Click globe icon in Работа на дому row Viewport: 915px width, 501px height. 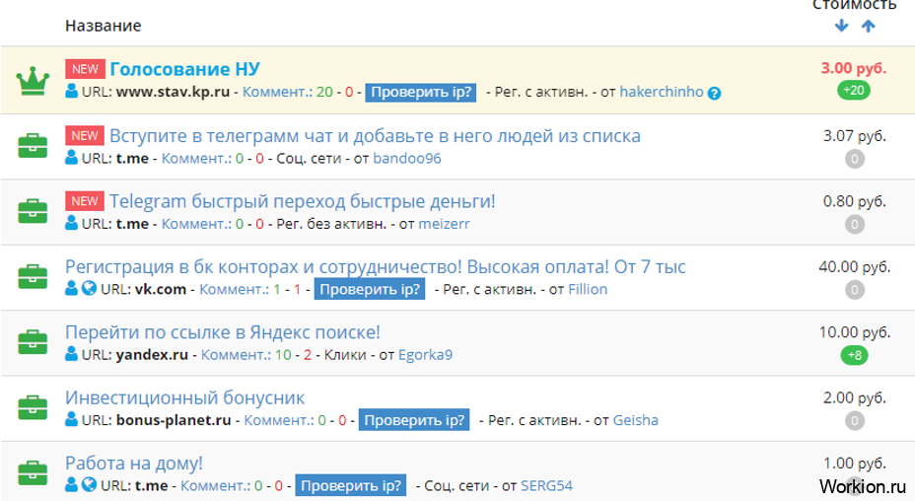89,484
